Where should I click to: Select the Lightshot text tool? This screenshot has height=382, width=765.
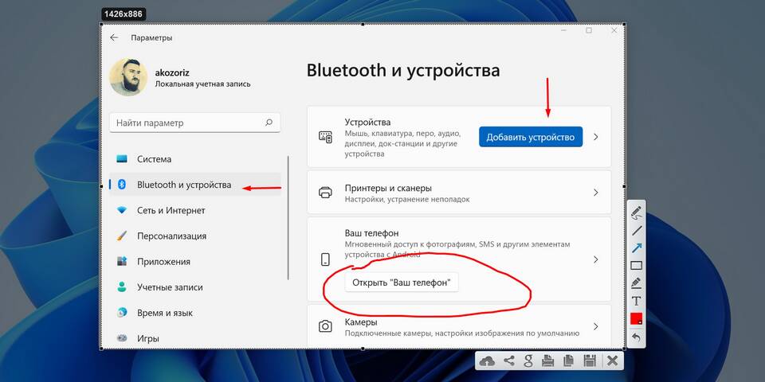pos(636,301)
